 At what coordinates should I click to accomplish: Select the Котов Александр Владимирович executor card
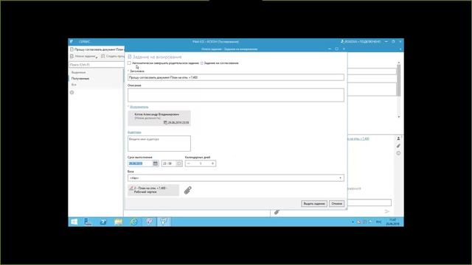click(159, 118)
